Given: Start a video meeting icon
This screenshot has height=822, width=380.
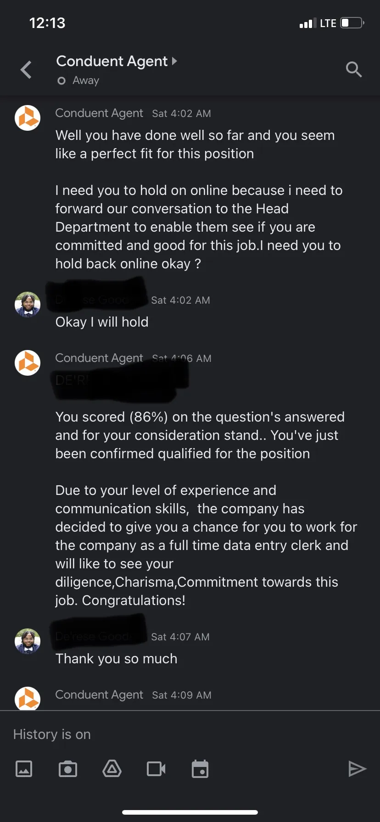Looking at the screenshot, I should tap(156, 768).
